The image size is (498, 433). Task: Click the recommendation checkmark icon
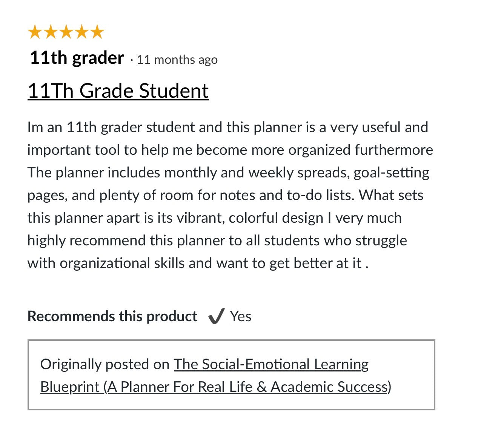(216, 316)
